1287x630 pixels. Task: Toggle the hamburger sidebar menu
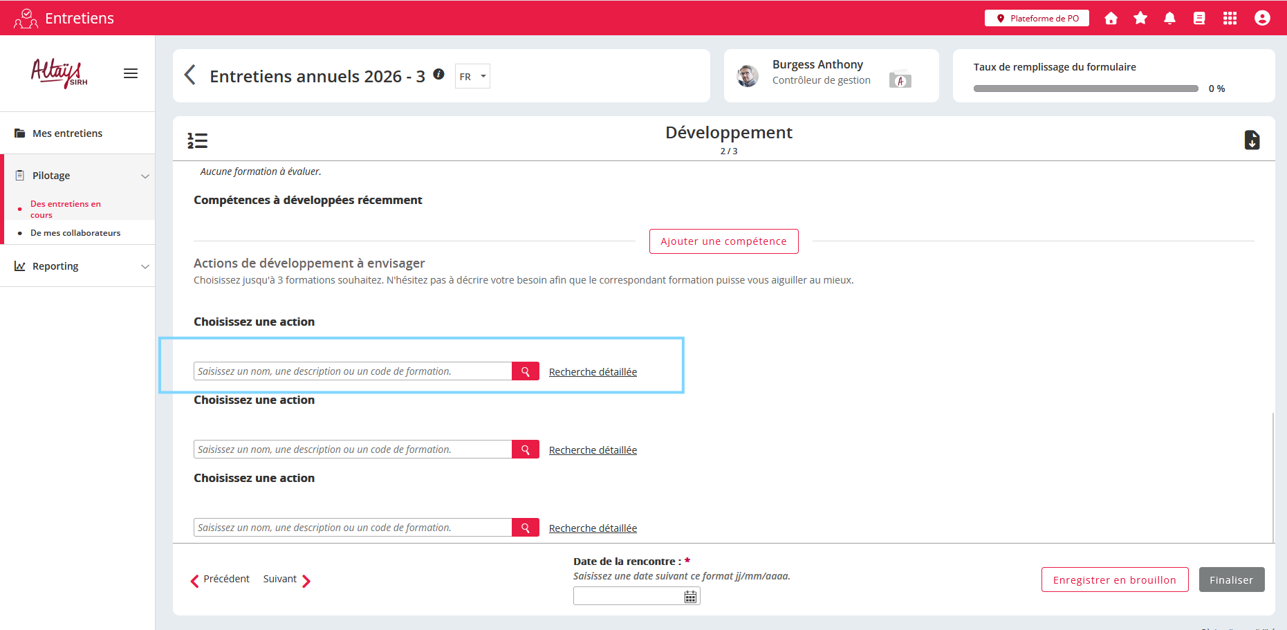[x=131, y=73]
